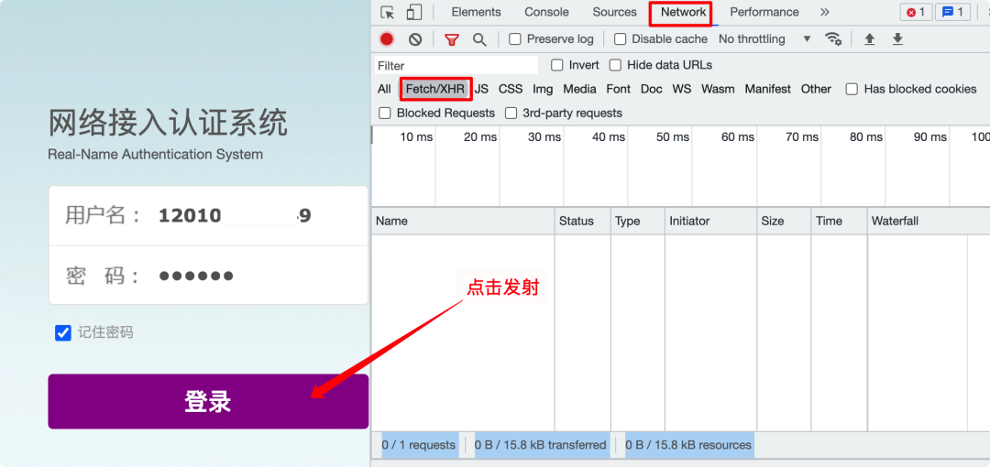Filter requests by Media type
Image resolution: width=990 pixels, height=467 pixels.
(x=579, y=89)
